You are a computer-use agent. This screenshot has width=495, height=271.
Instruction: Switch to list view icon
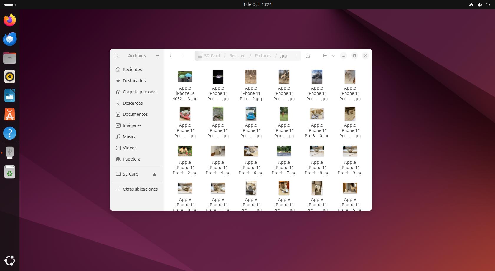[x=325, y=56]
